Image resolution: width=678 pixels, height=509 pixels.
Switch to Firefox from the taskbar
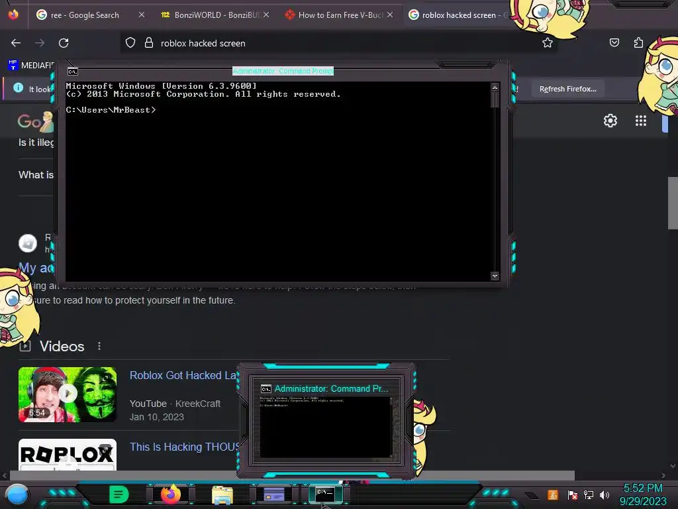170,494
